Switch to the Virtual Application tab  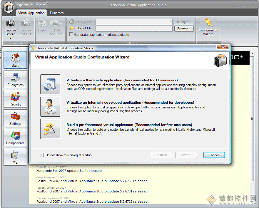click(31, 13)
